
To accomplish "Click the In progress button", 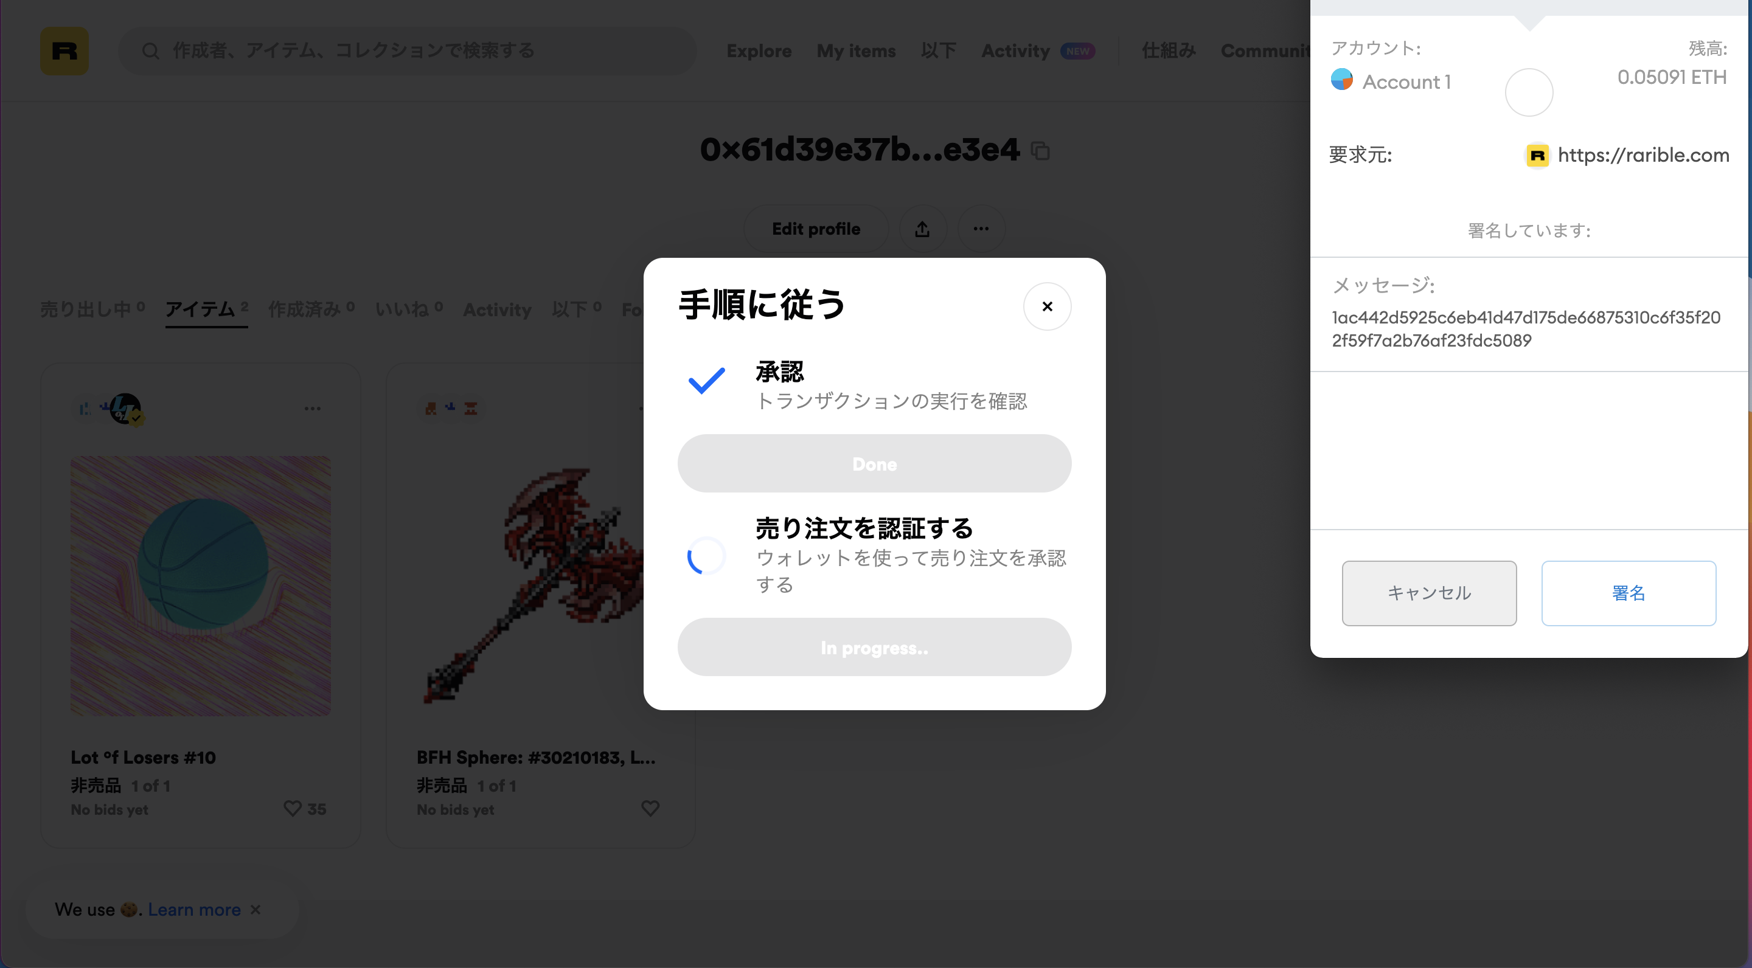I will coord(874,647).
